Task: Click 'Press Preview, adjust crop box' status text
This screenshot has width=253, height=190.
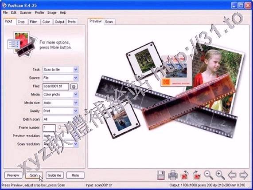Action: 33,185
